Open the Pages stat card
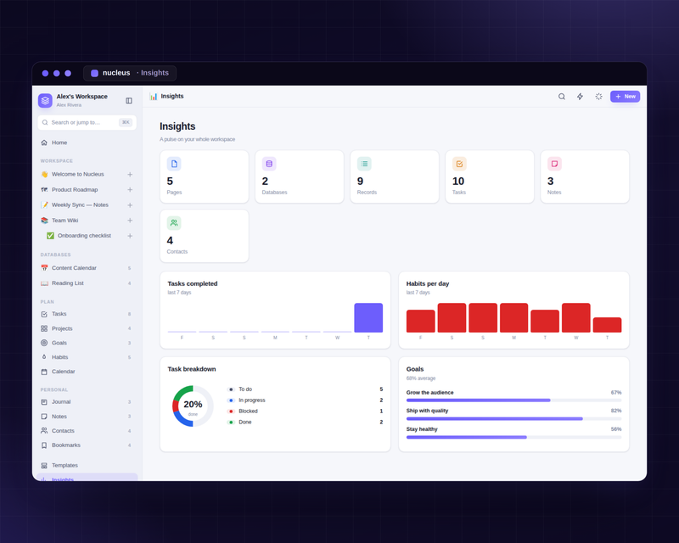Viewport: 679px width, 543px height. click(205, 176)
